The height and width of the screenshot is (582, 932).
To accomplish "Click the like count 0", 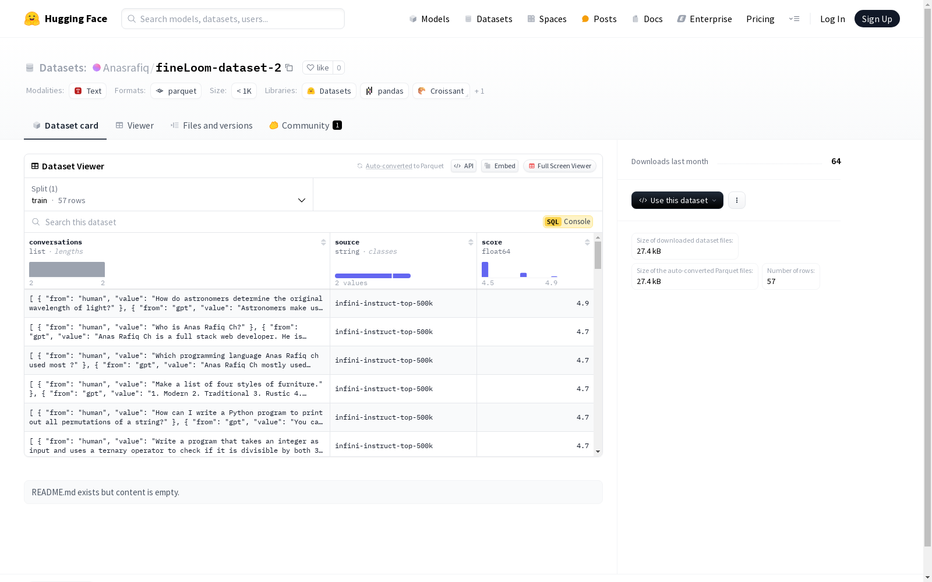I will [x=339, y=68].
